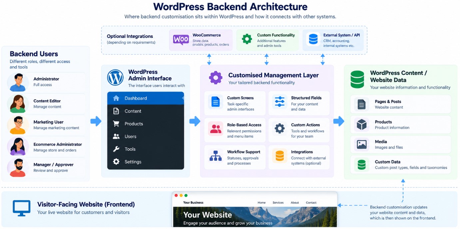The width and height of the screenshot is (460, 229).
Task: Select Settings in the admin menu
Action: pos(146,161)
